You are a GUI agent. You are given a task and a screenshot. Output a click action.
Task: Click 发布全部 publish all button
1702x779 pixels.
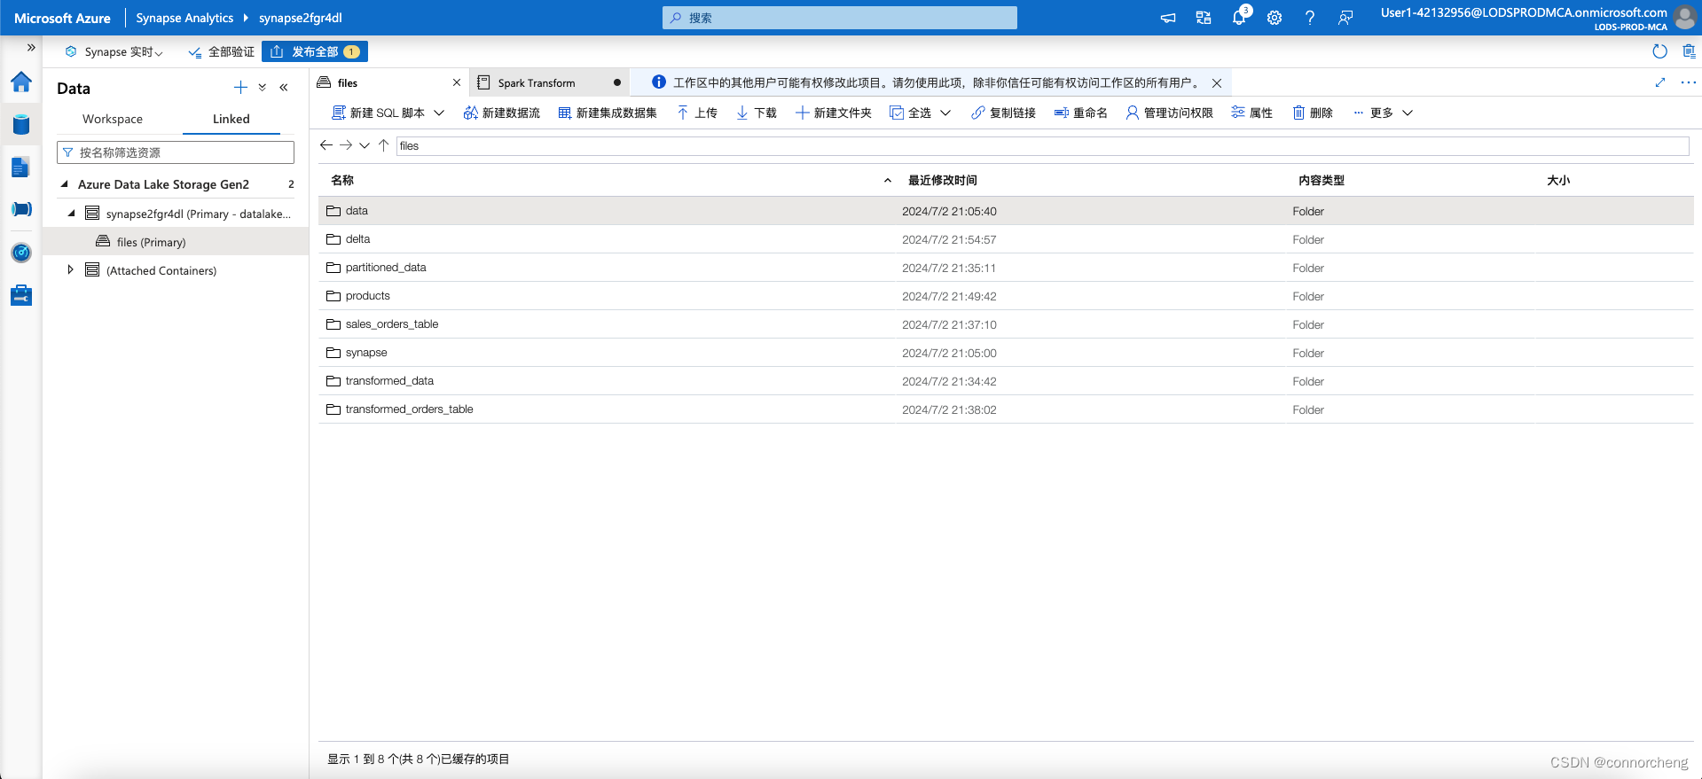pyautogui.click(x=315, y=51)
